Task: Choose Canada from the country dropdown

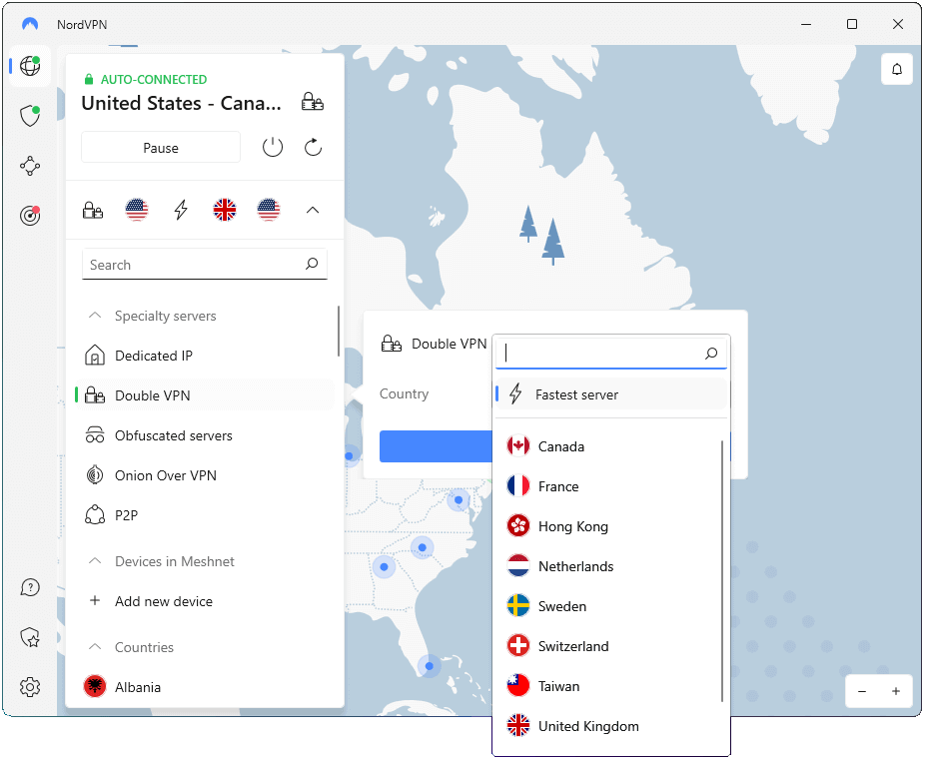Action: pyautogui.click(x=611, y=446)
